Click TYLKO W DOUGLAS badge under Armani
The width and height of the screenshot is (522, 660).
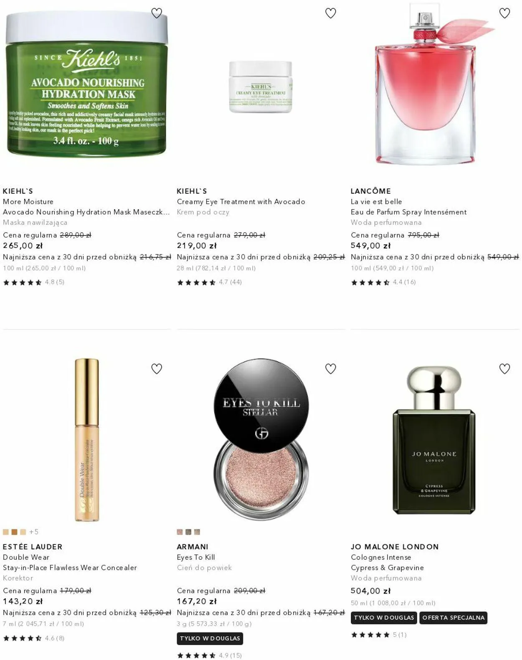point(210,639)
